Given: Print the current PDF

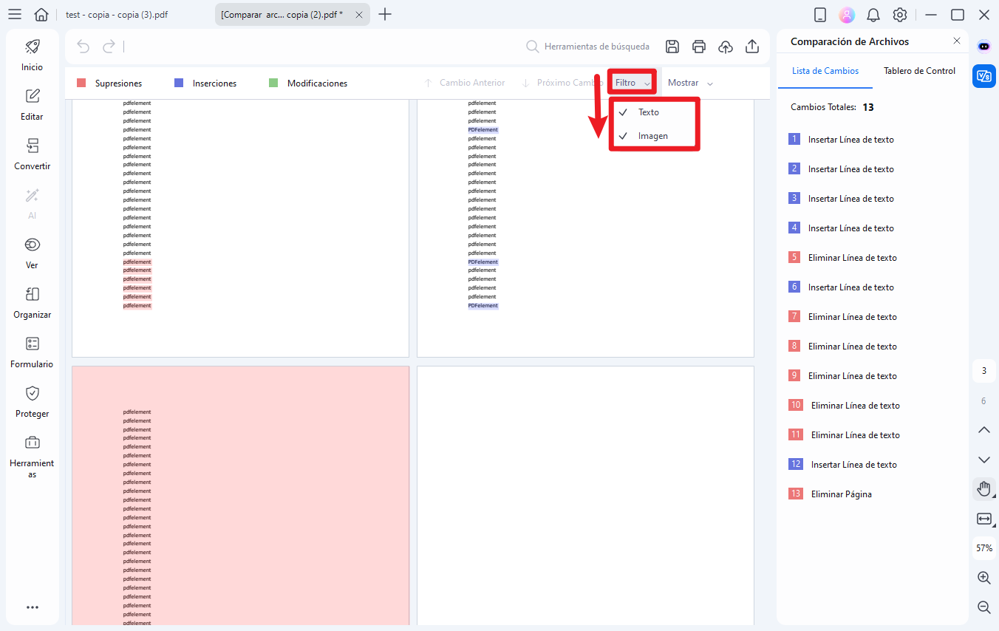Looking at the screenshot, I should [x=698, y=46].
